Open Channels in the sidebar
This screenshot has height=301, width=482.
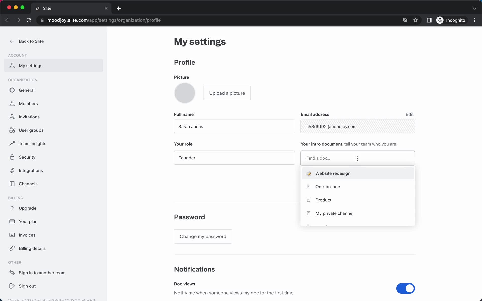(53, 184)
